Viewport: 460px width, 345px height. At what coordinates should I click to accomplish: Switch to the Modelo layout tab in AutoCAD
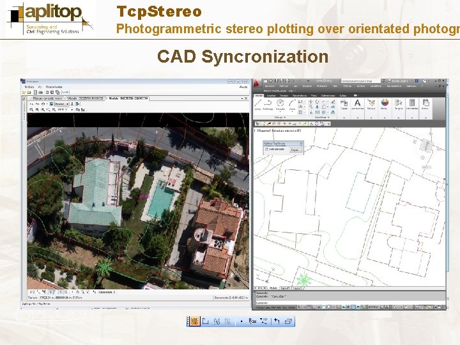pos(273,288)
